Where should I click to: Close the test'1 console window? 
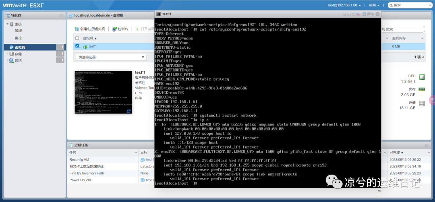pos(377,14)
